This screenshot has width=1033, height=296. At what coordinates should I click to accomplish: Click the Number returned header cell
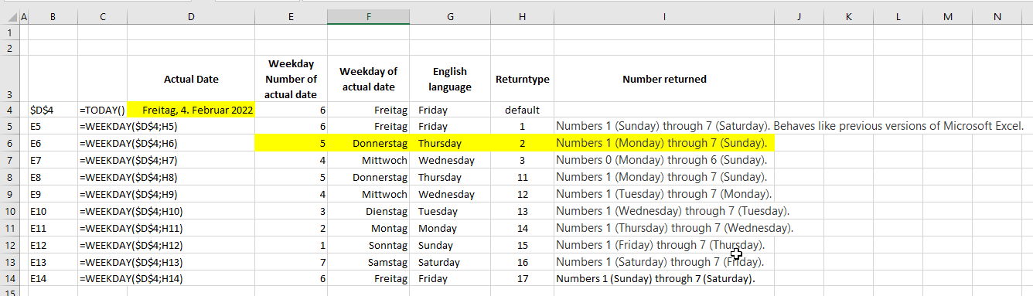tap(664, 79)
